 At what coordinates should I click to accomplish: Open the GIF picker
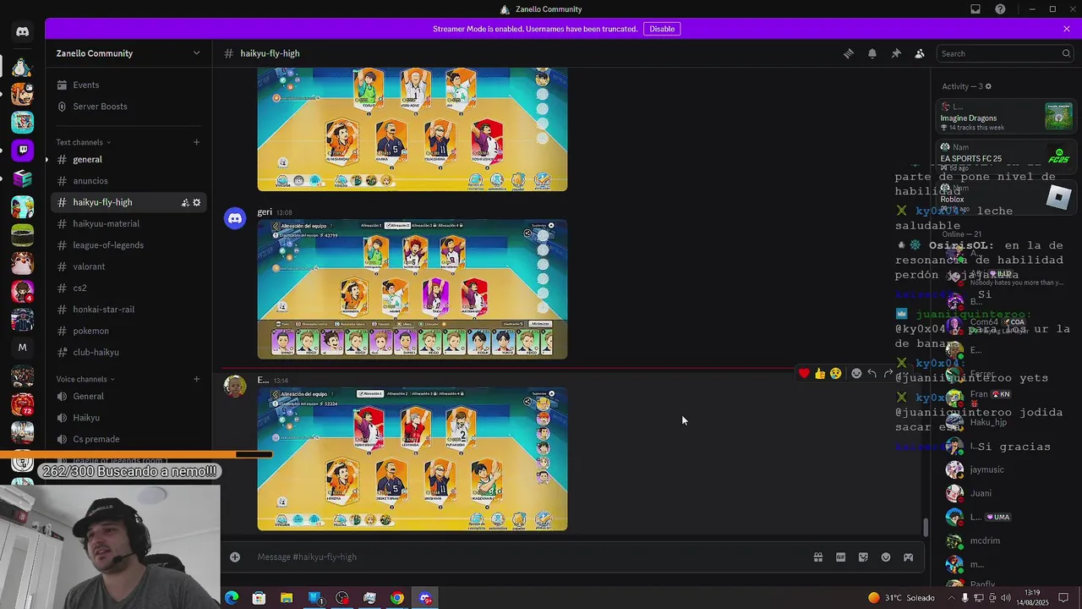point(840,557)
